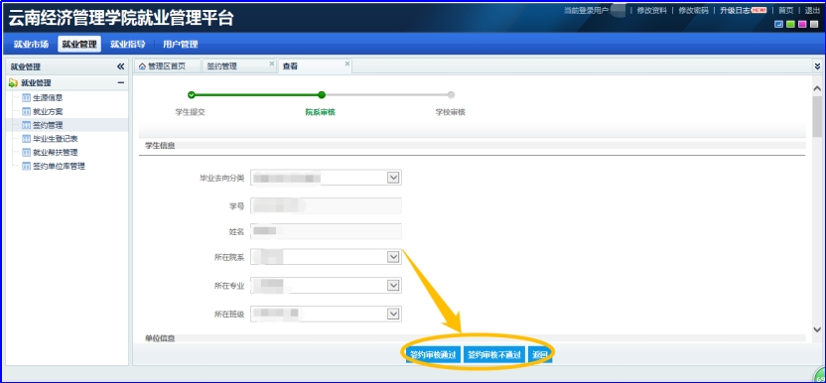Click the 姓名 input field
This screenshot has width=826, height=383.
click(x=326, y=231)
